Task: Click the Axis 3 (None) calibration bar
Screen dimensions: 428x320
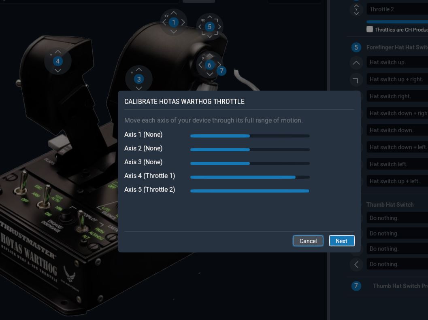Action: tap(250, 163)
